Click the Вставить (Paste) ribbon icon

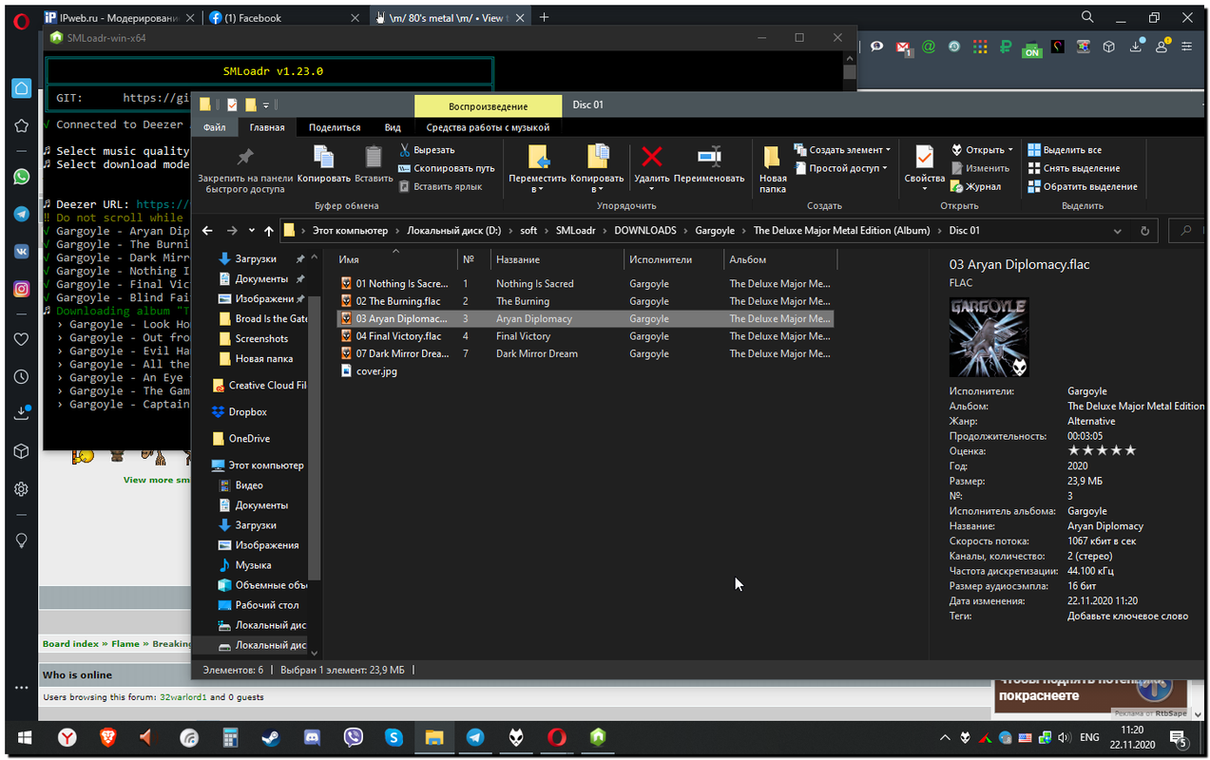coord(374,164)
